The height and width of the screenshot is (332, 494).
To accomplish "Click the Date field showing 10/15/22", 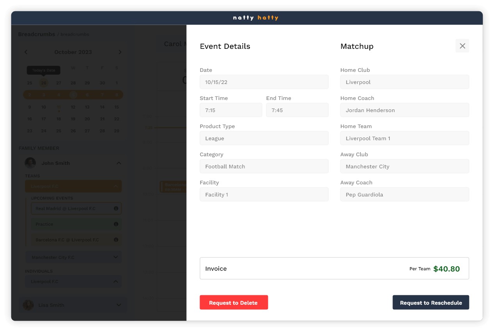I will pos(264,82).
